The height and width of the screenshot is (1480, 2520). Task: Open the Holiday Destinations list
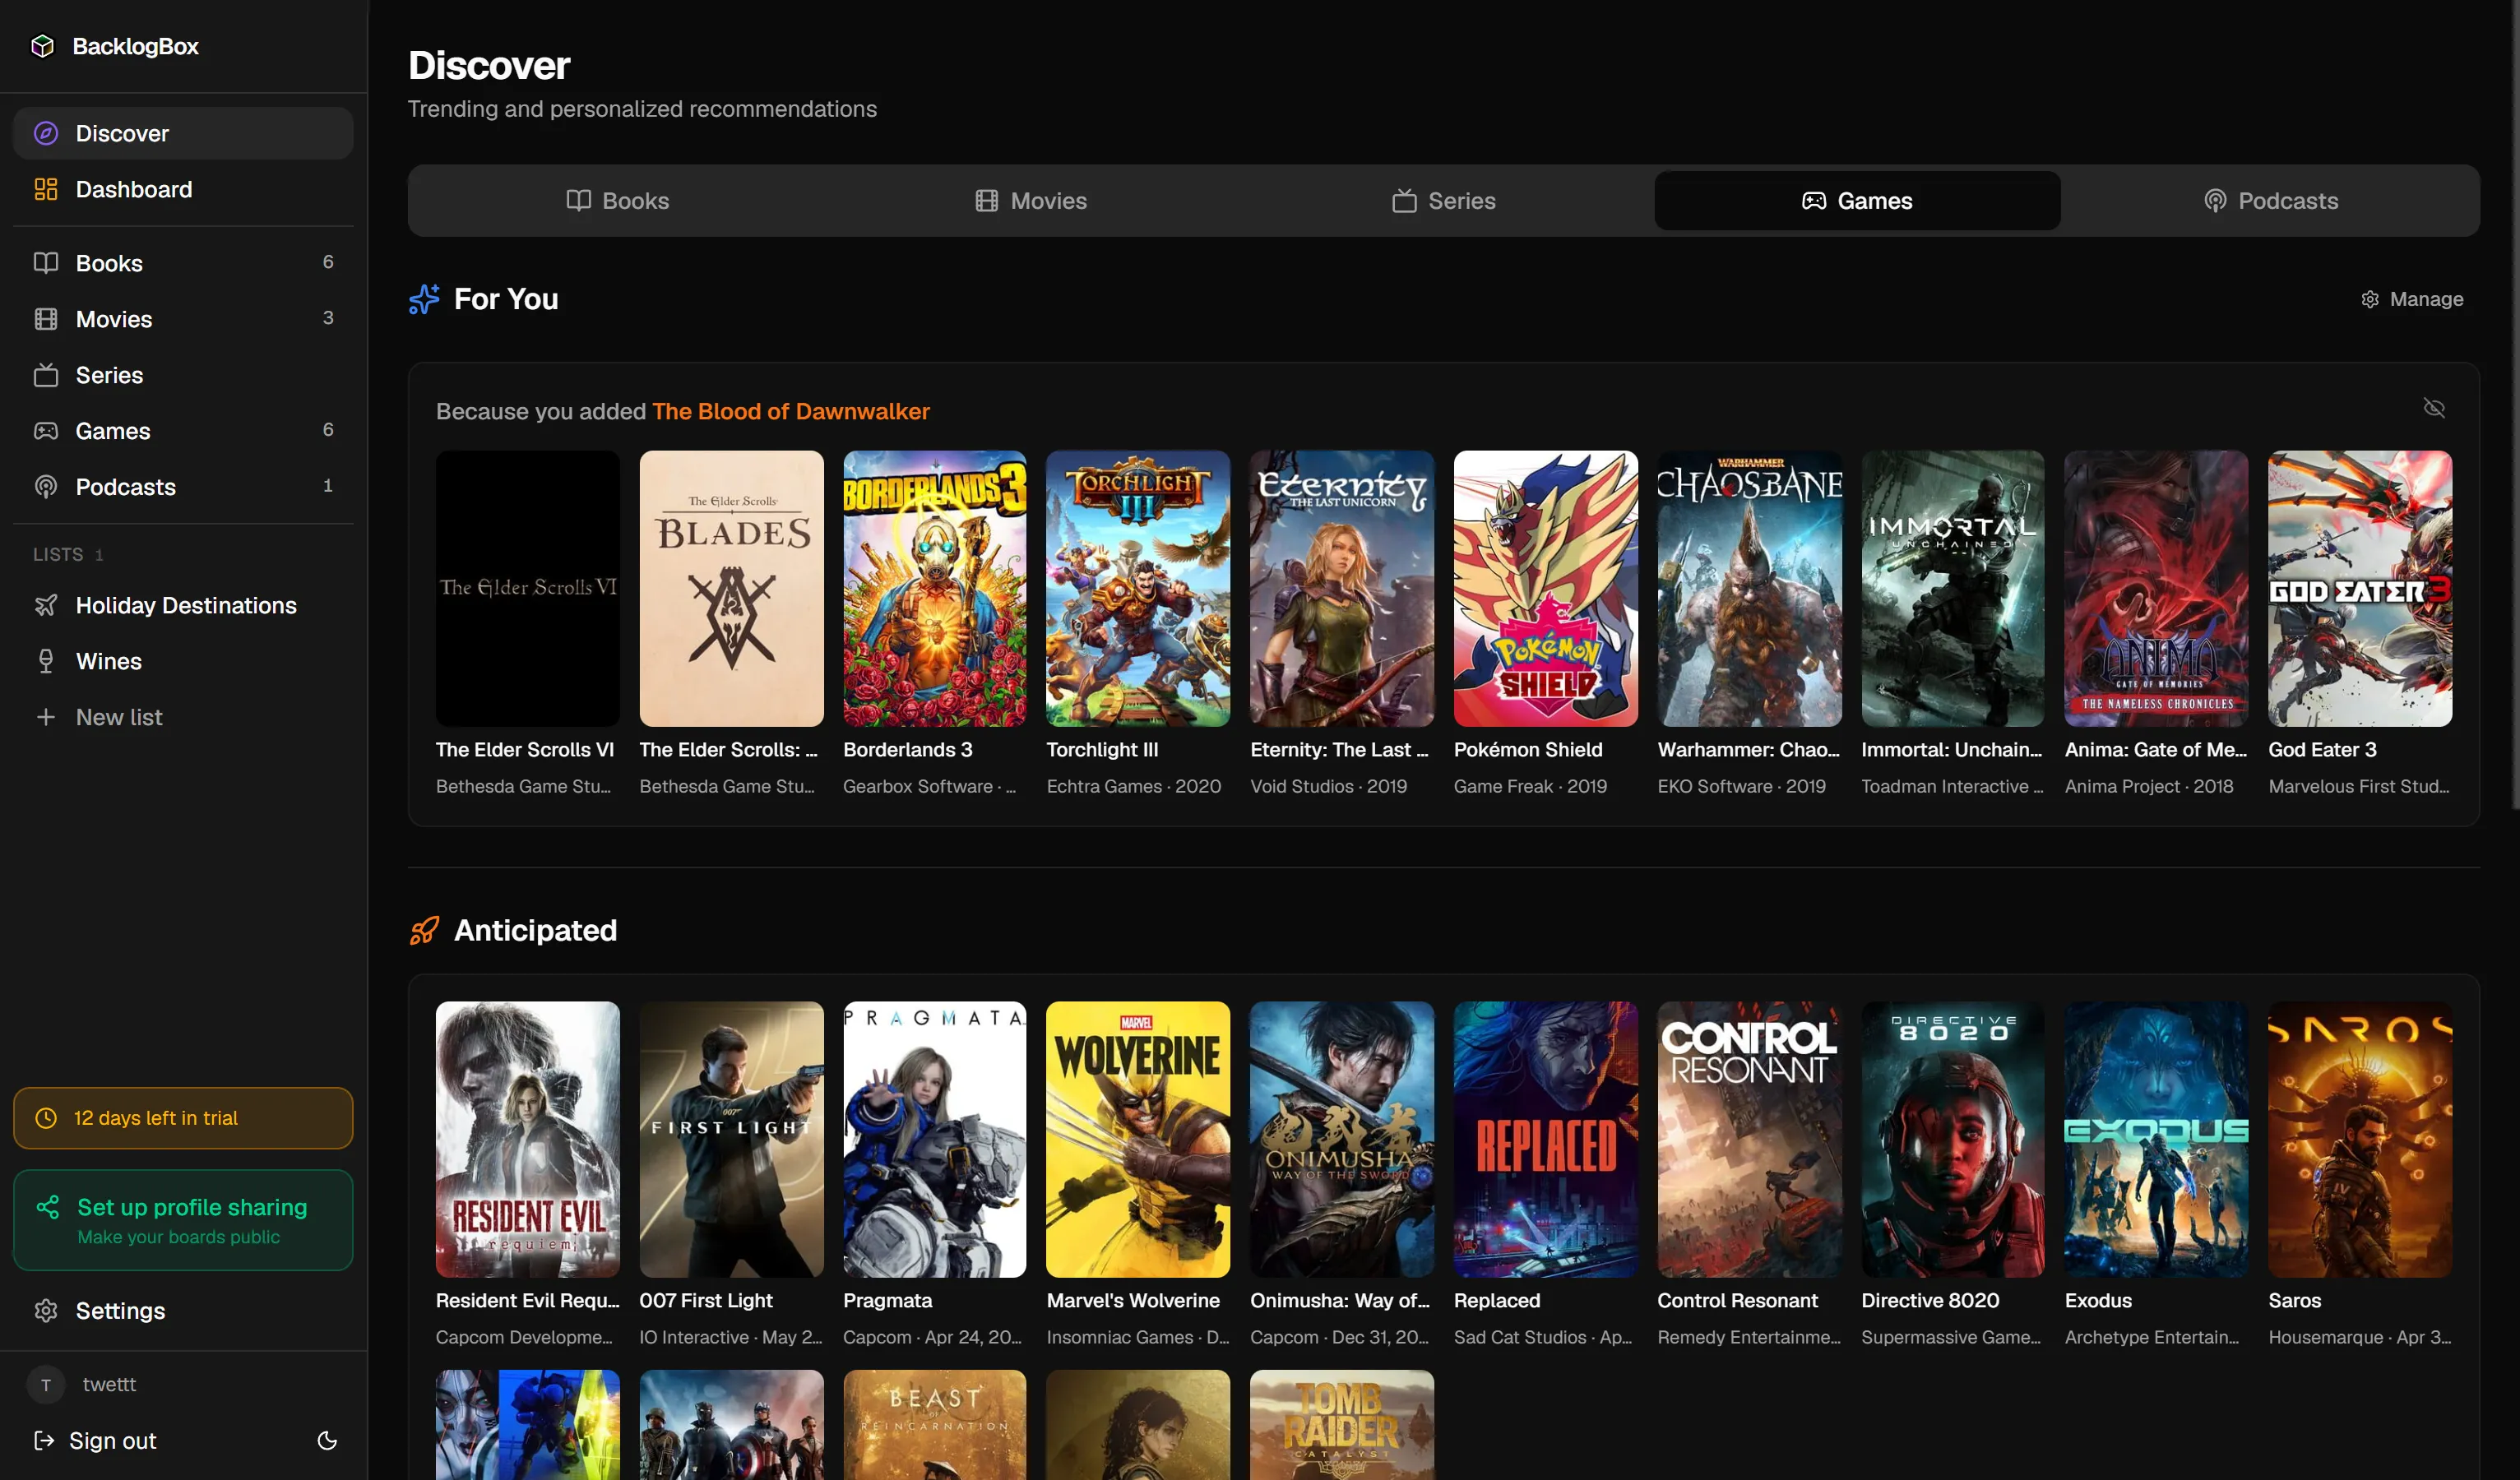185,605
